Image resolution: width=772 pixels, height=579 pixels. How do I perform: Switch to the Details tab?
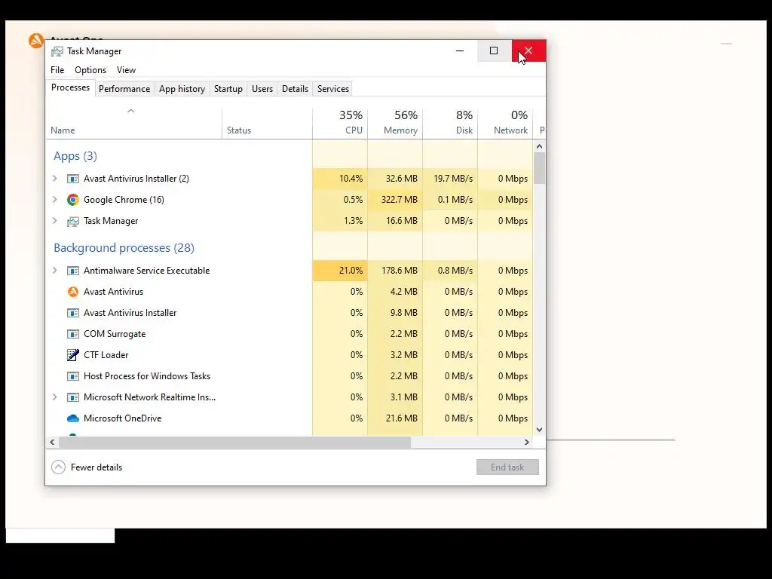point(295,89)
